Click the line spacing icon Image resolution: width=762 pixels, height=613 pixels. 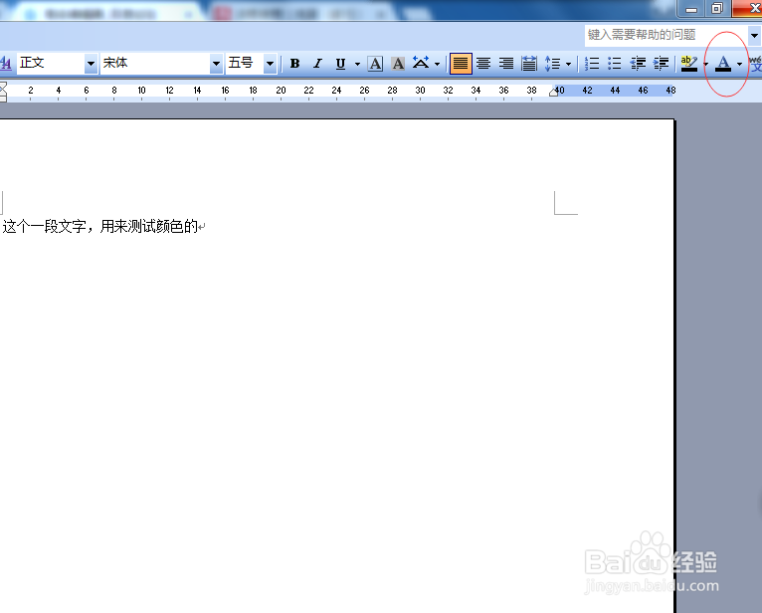pos(552,64)
